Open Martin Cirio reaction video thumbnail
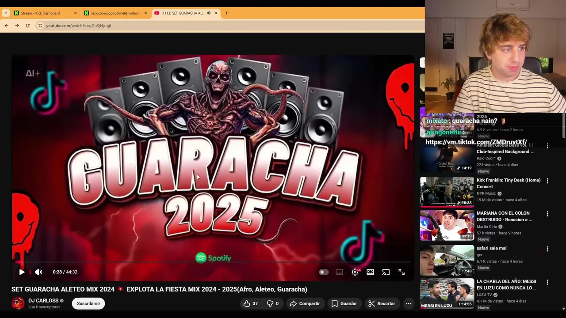566x318 pixels. pyautogui.click(x=447, y=225)
